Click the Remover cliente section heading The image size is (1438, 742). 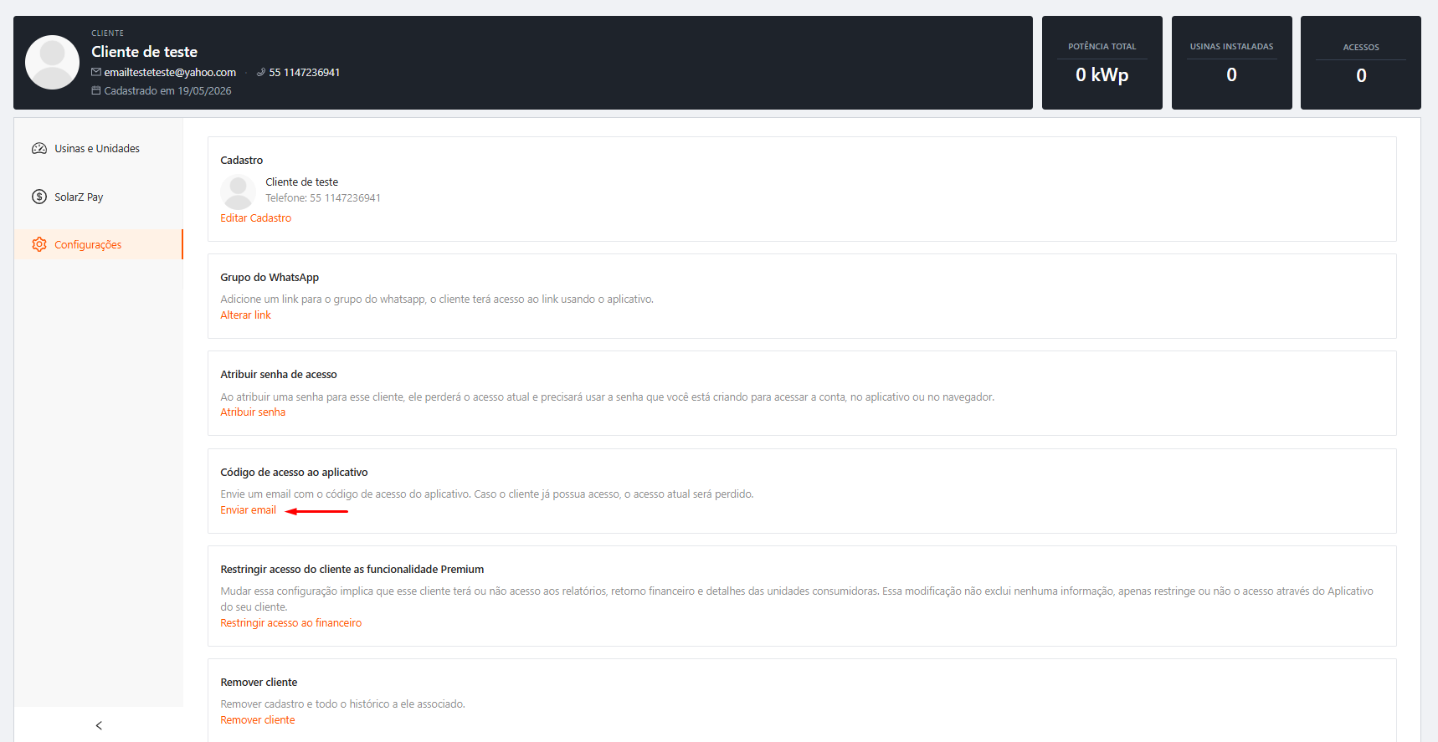coord(259,683)
